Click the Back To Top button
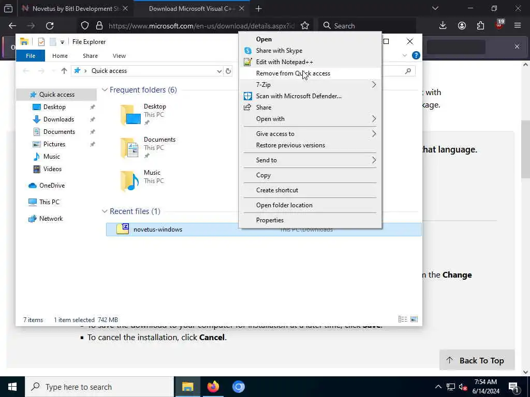The height and width of the screenshot is (397, 530). 477,360
